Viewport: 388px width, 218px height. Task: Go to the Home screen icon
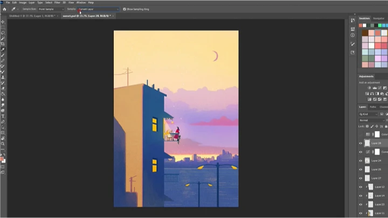pos(4,9)
